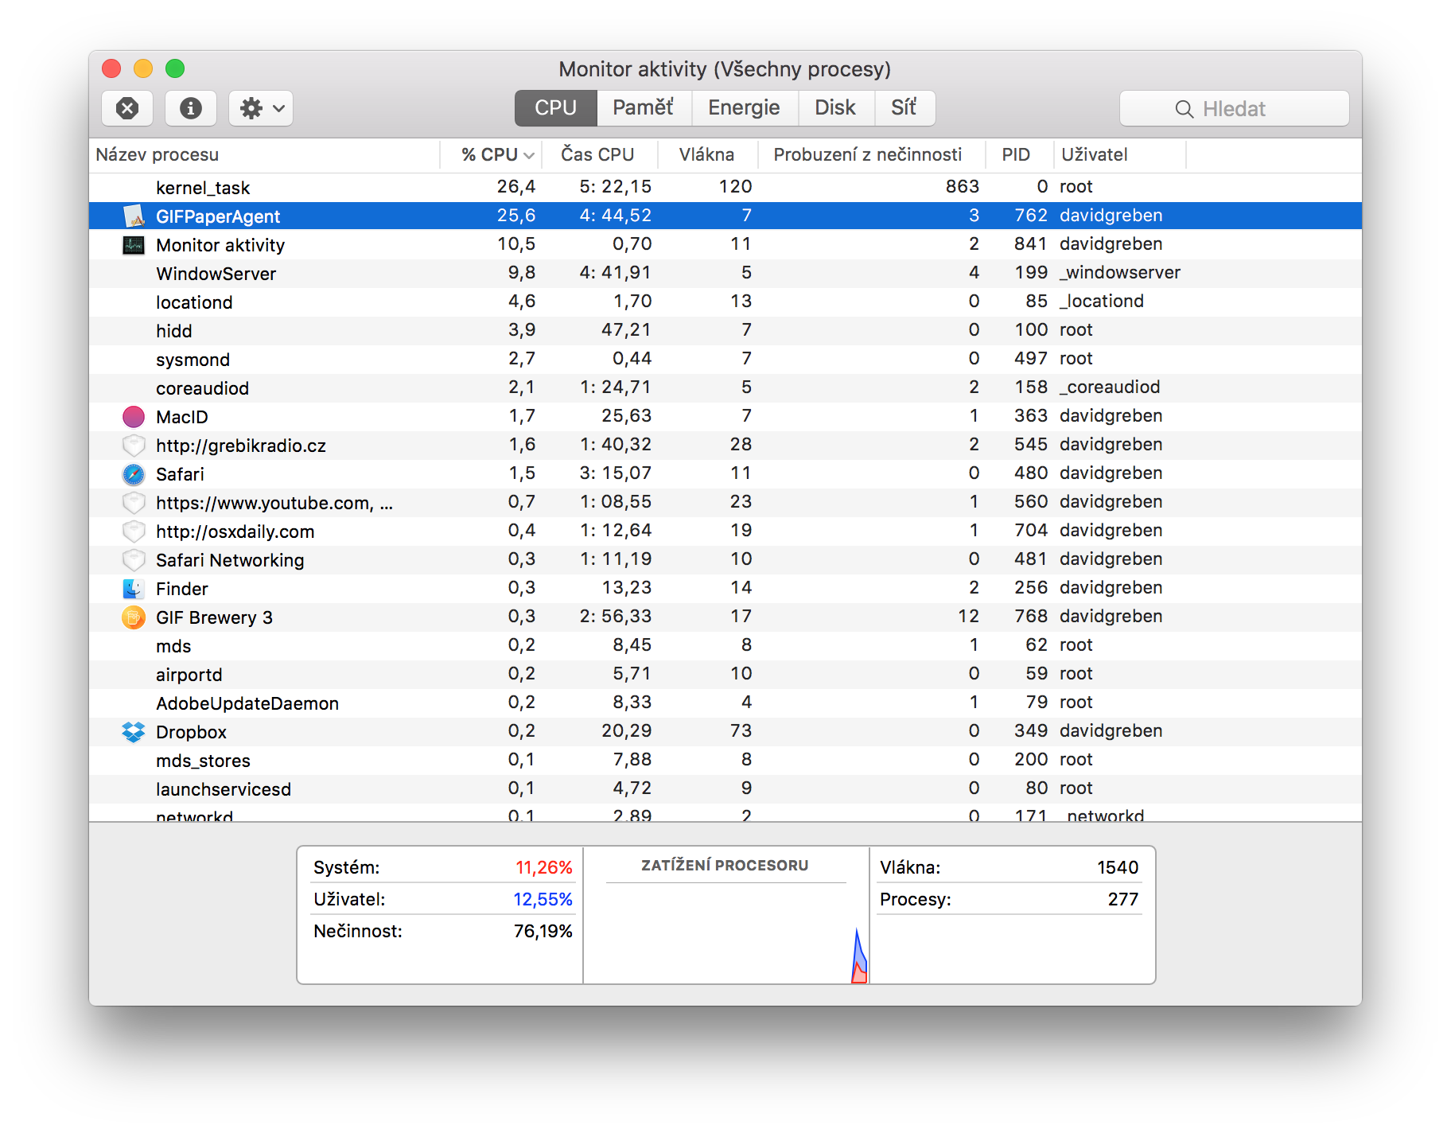Viewport: 1451px width, 1133px height.
Task: Click the GIF Brewery 3 beer icon
Action: pos(134,617)
